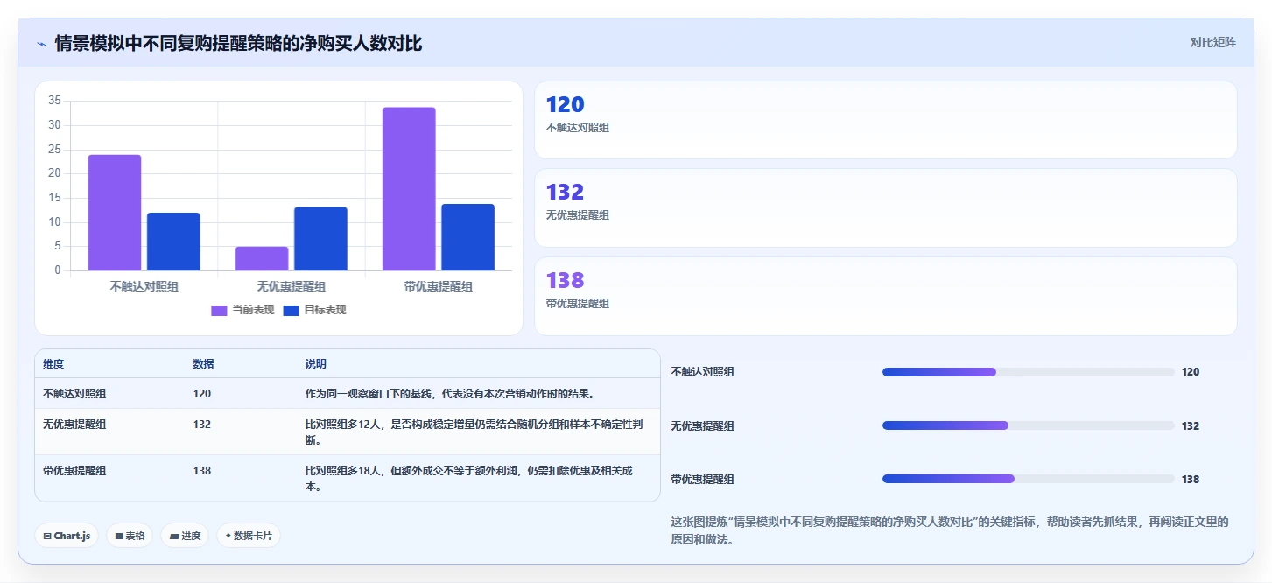This screenshot has height=583, width=1272.
Task: Click the 维度 table column header
Action: pos(53,364)
